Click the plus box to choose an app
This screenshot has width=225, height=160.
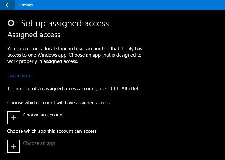[14, 146]
